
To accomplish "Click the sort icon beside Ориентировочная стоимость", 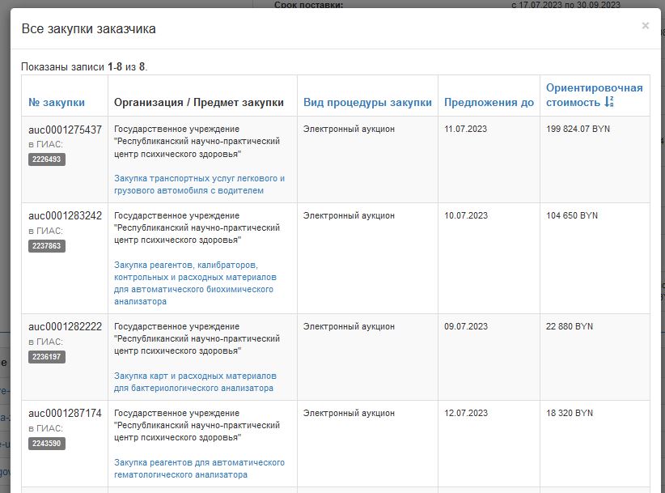I will (x=609, y=102).
